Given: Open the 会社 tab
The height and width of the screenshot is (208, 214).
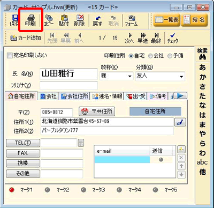Looking at the screenshot, I should 48,96.
